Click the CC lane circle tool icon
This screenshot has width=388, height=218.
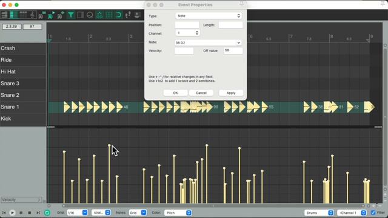point(90,15)
